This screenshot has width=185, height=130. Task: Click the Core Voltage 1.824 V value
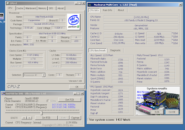(59, 28)
